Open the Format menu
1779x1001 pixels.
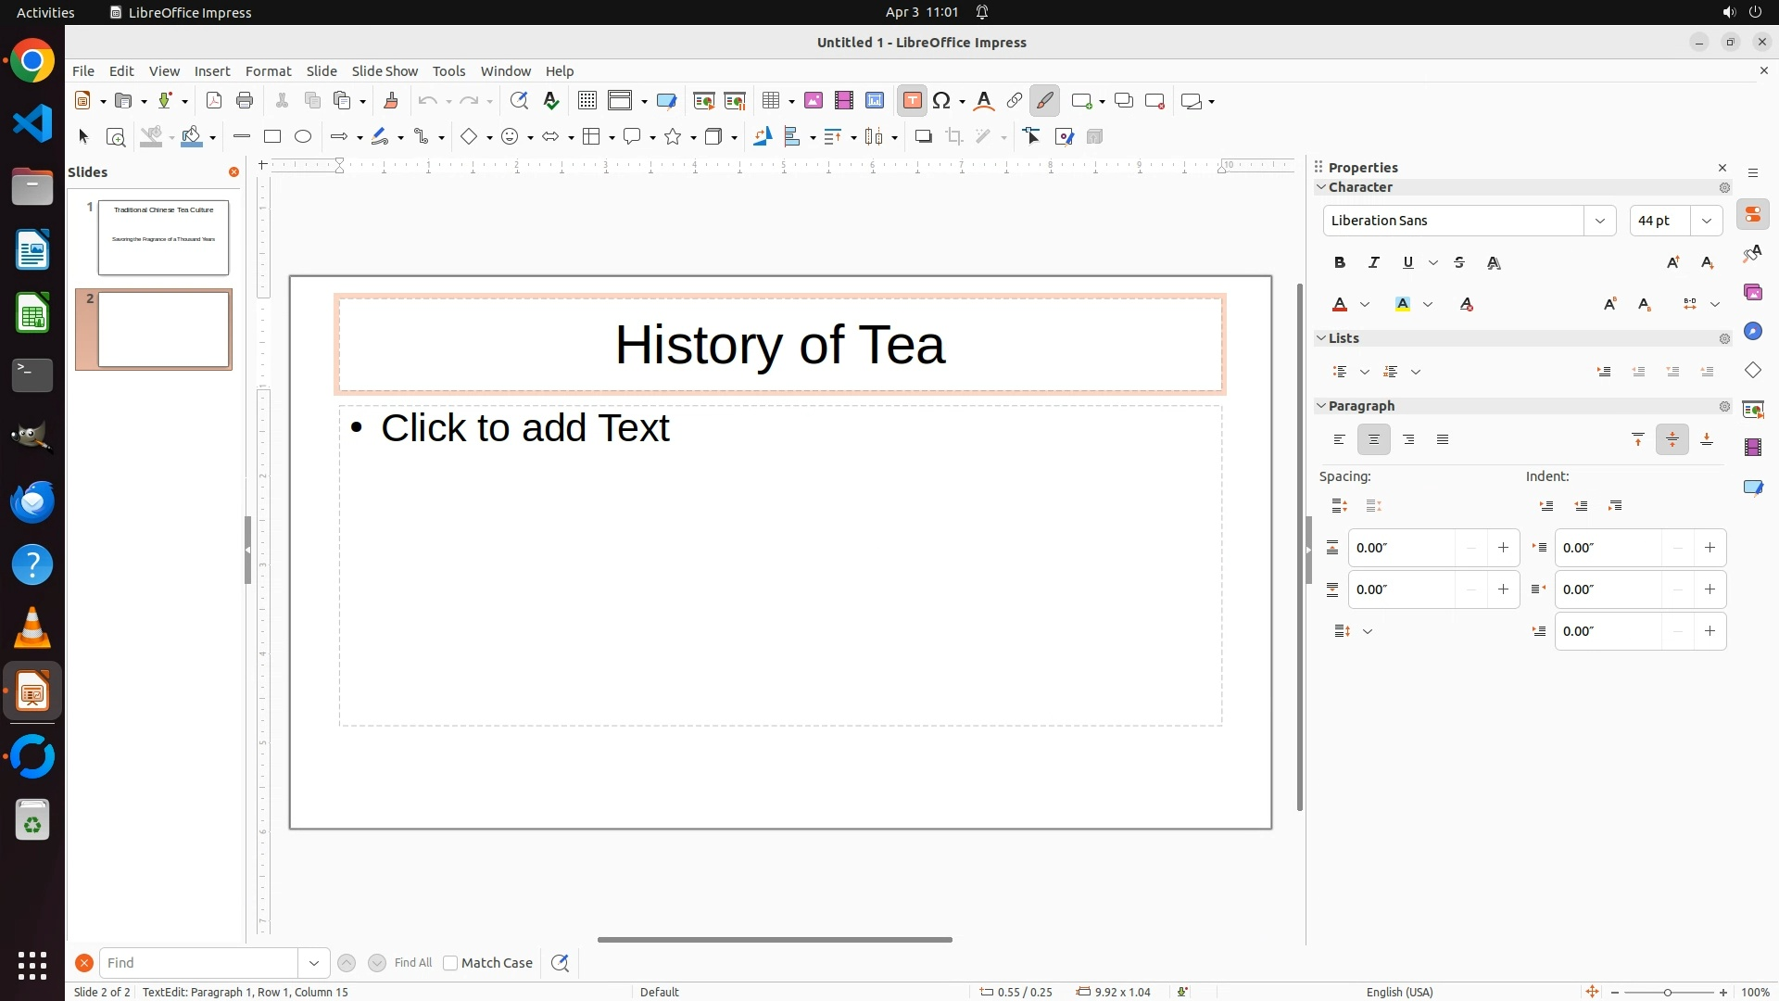268,71
